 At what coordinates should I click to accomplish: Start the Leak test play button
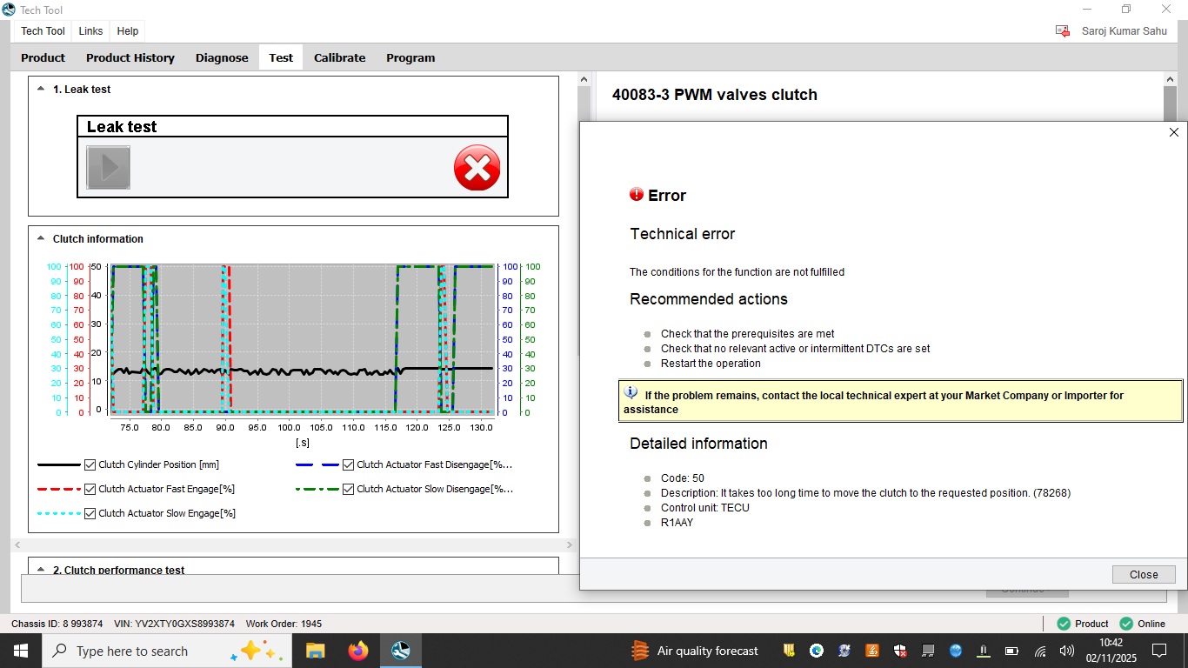[109, 167]
